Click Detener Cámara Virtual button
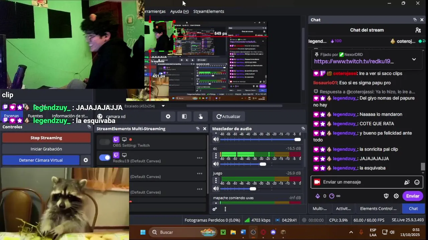 click(41, 160)
